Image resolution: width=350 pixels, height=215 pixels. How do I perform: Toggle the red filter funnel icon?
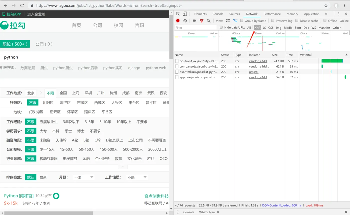(x=201, y=21)
